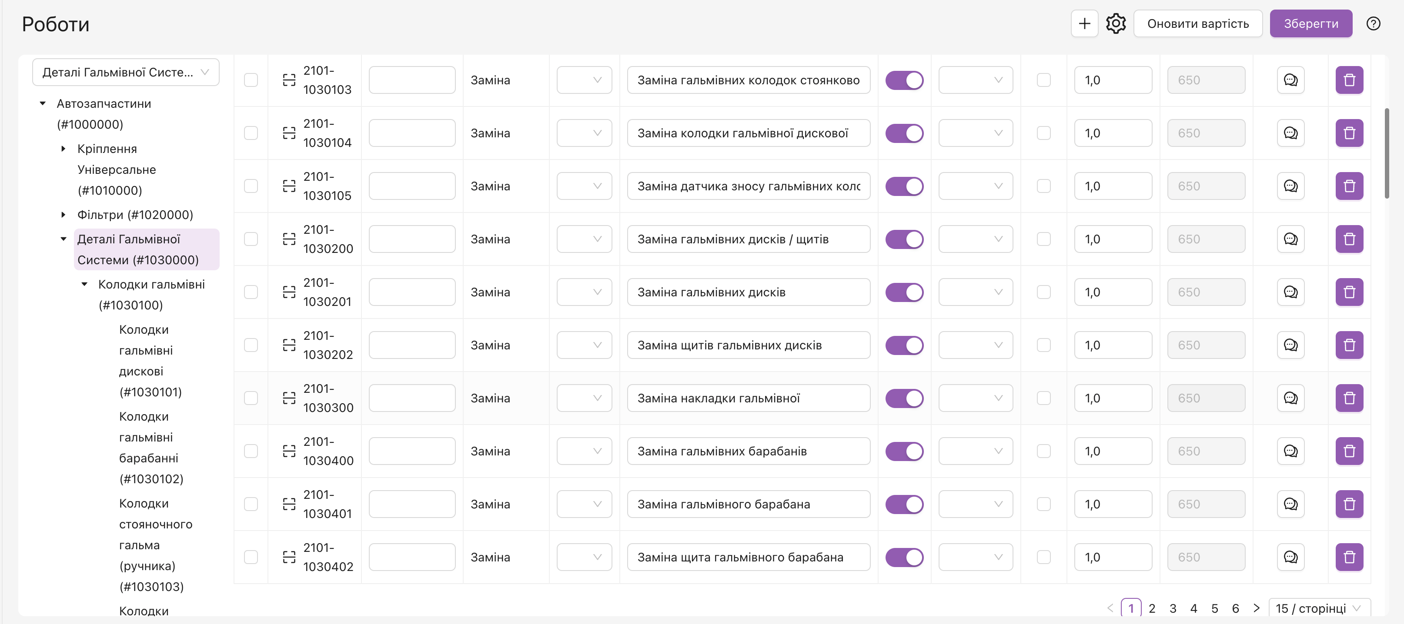Click scan icon beside code 2101-1030103
Image resolution: width=1404 pixels, height=624 pixels.
[289, 80]
